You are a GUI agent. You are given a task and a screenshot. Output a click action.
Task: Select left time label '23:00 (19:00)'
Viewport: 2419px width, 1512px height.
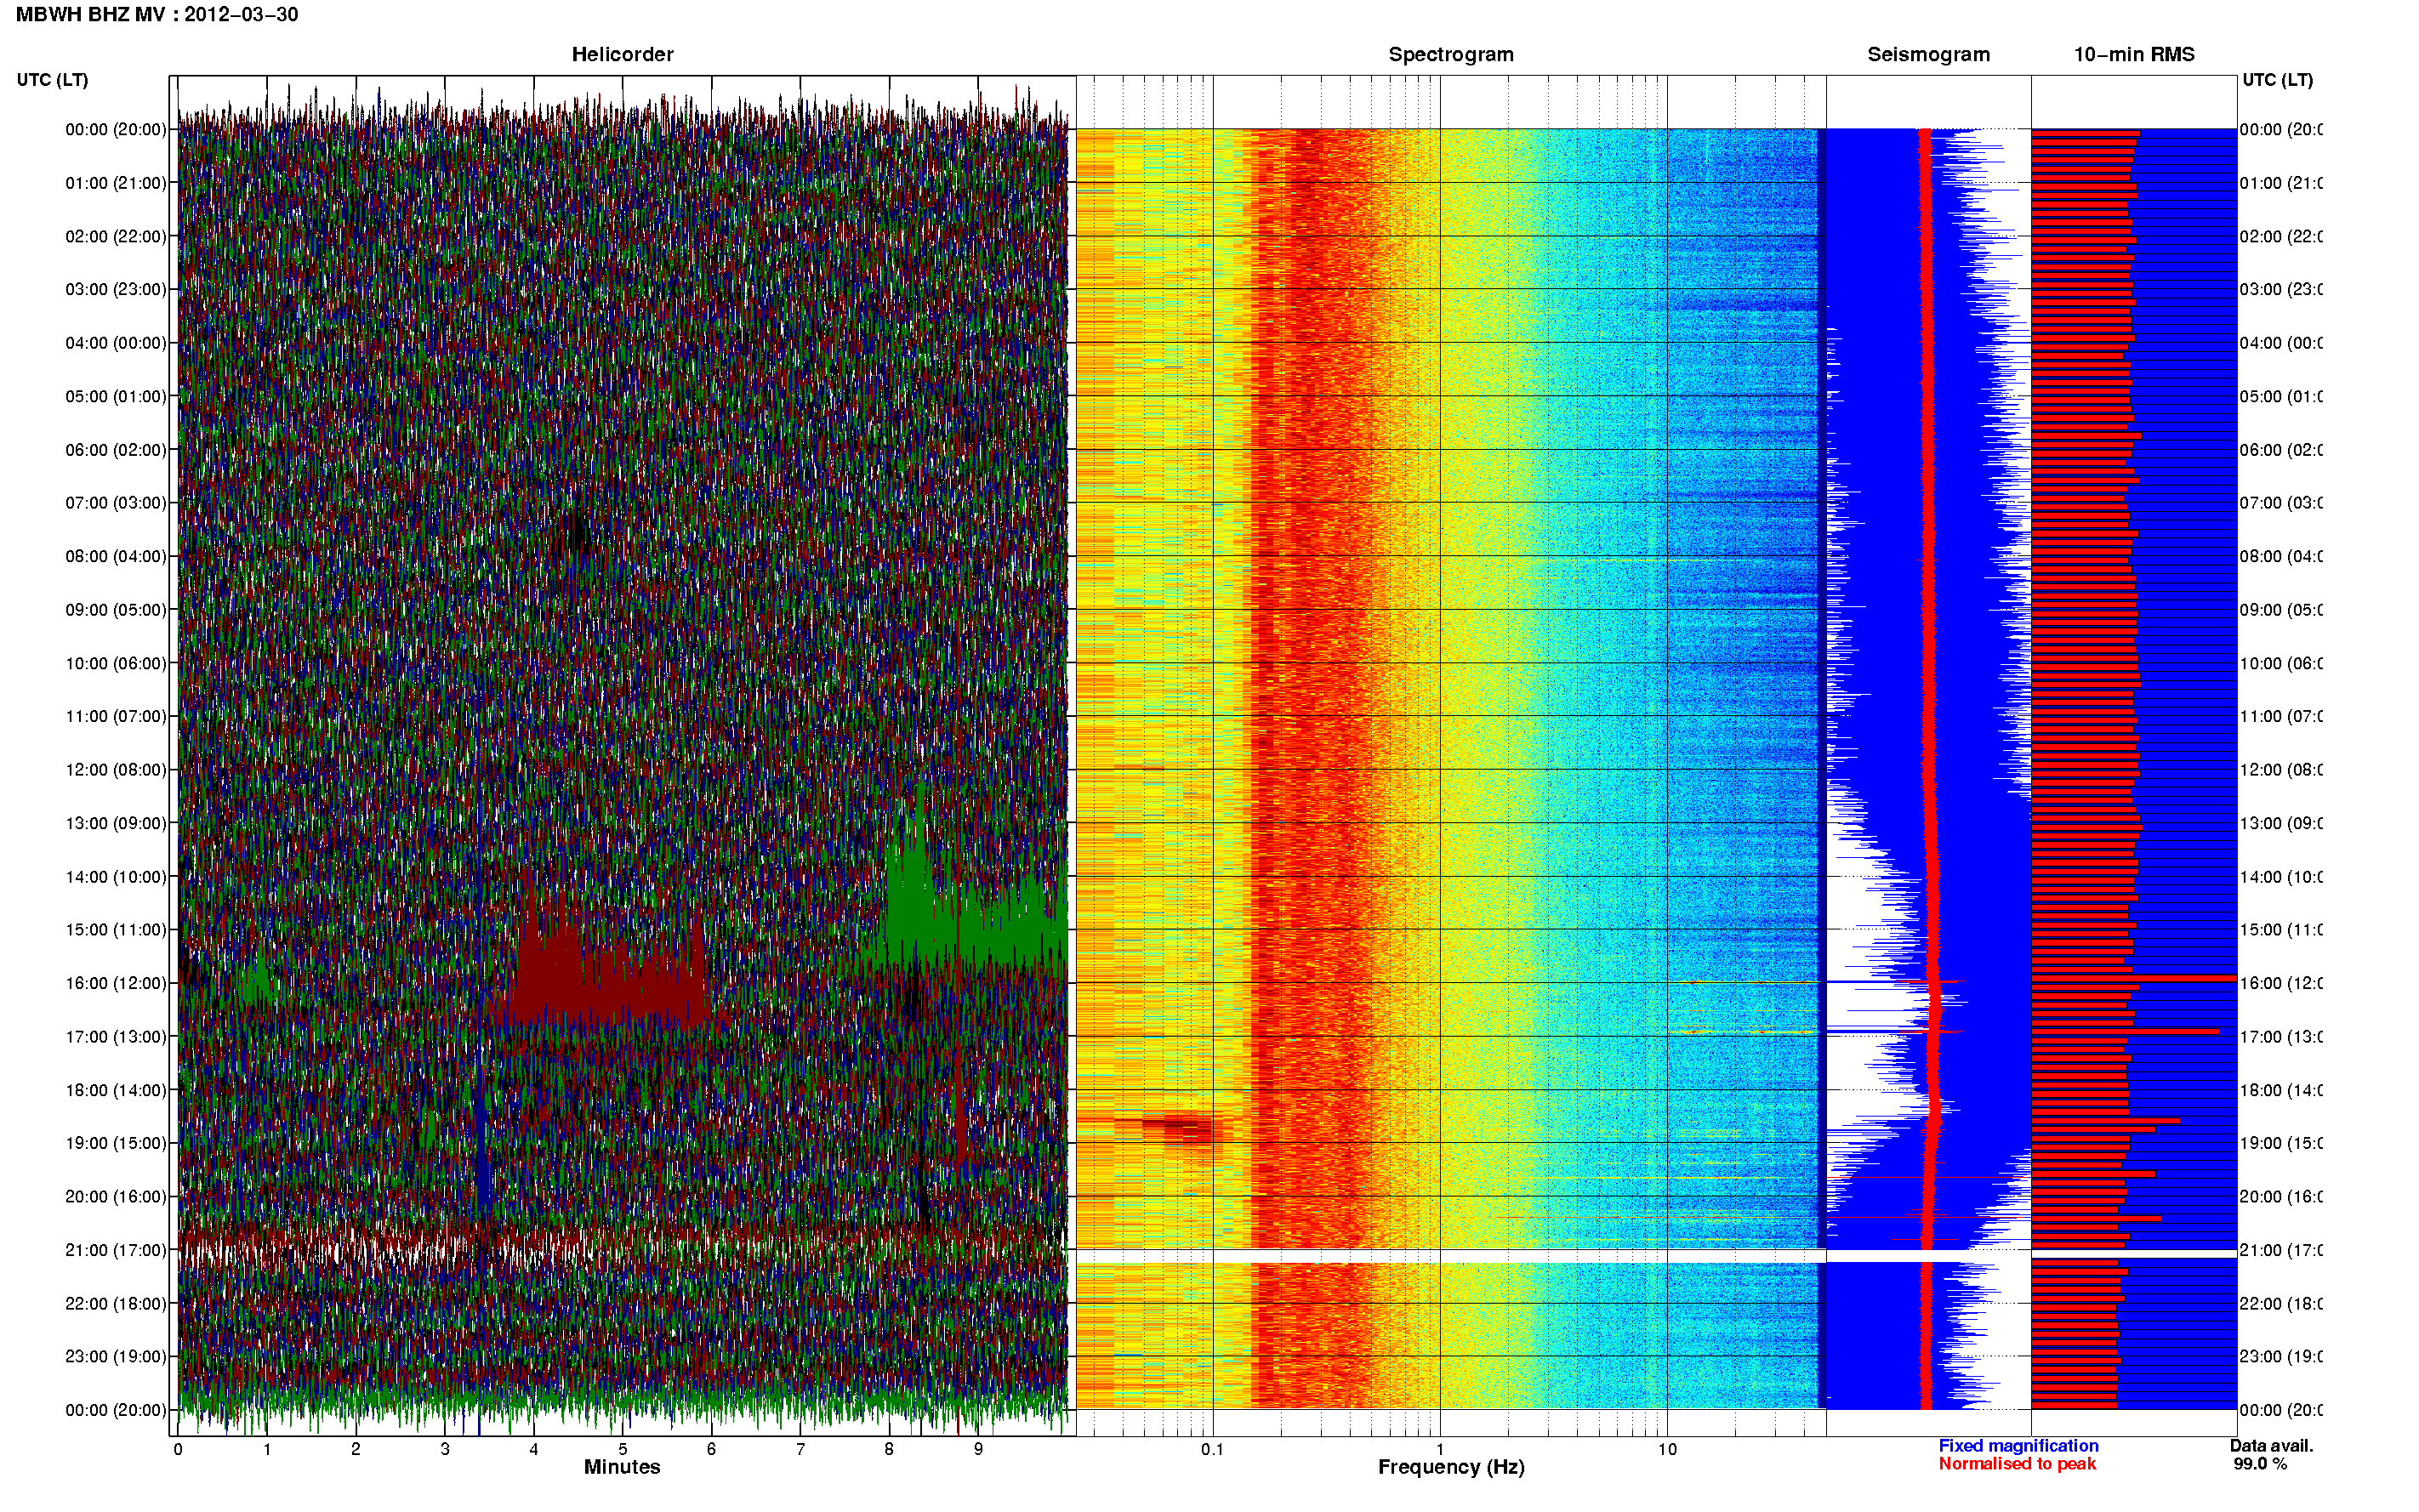116,1356
